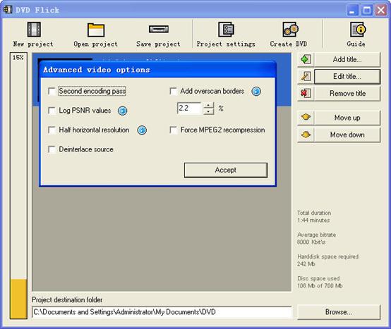
Task: Click the Save project drive icon
Action: point(159,29)
